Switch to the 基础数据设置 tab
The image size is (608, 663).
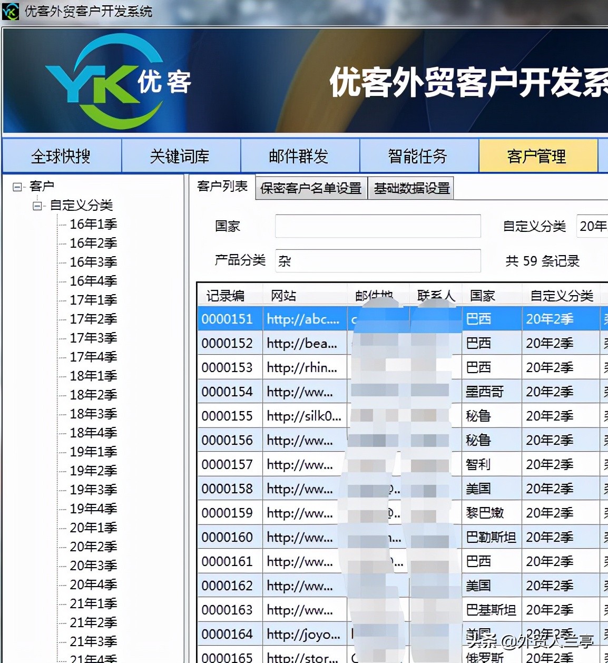(x=411, y=188)
